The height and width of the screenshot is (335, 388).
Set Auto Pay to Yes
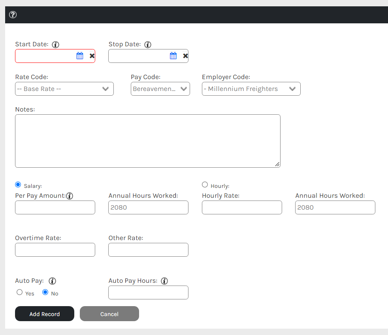(x=19, y=292)
